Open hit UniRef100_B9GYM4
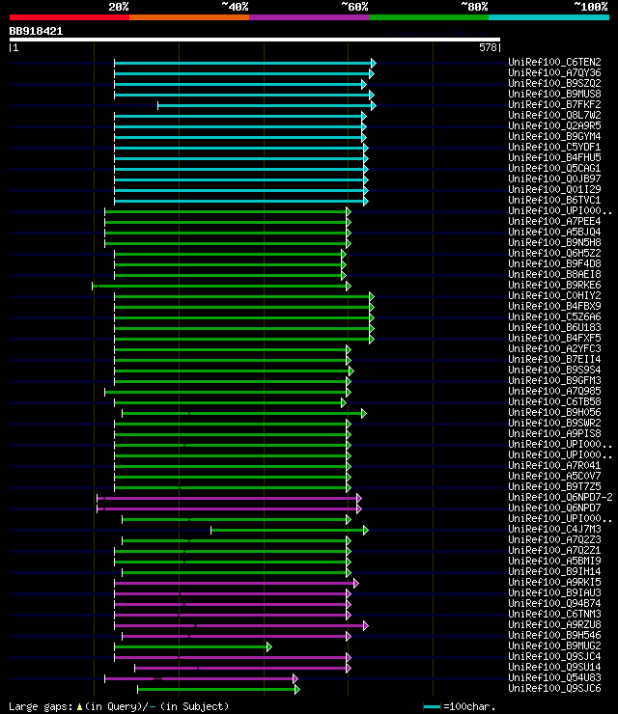The image size is (618, 714). 554,136
